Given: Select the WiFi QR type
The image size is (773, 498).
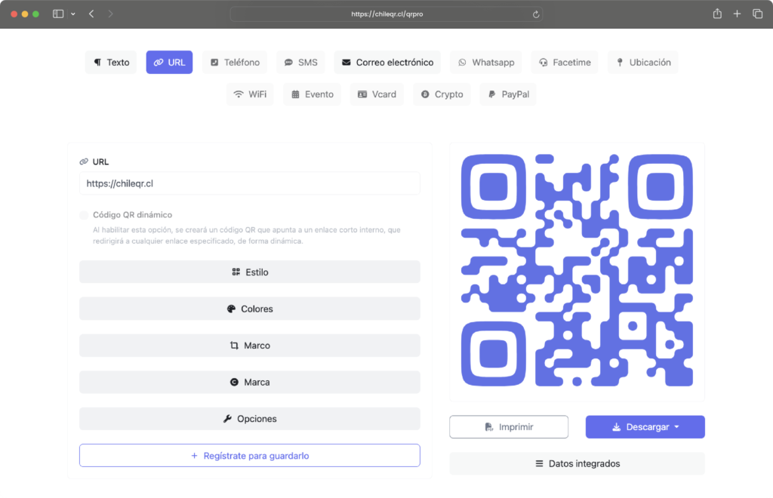Looking at the screenshot, I should click(x=250, y=94).
